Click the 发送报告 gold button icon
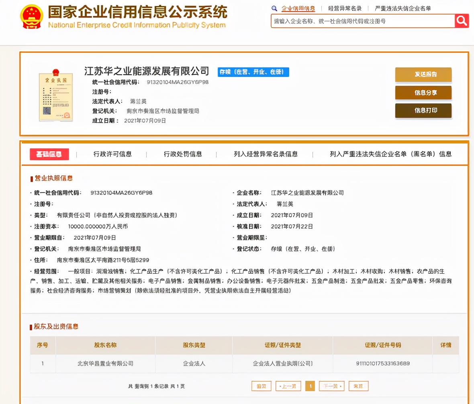This screenshot has width=474, height=404. tap(423, 75)
